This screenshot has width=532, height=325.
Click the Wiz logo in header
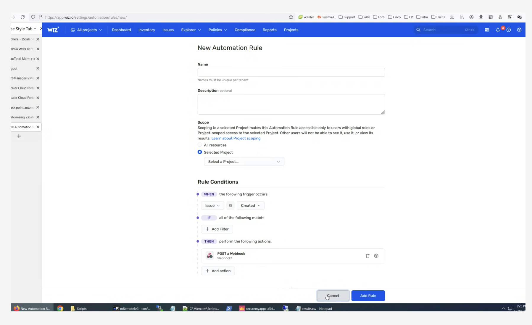point(53,30)
